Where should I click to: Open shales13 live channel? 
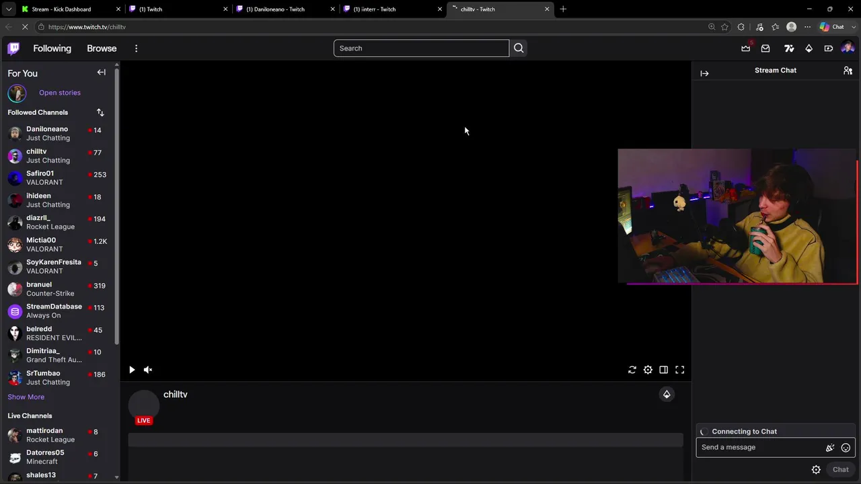tap(59, 476)
